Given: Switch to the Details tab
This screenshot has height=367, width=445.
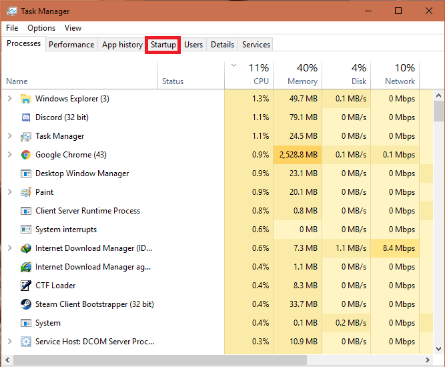Looking at the screenshot, I should tap(222, 45).
